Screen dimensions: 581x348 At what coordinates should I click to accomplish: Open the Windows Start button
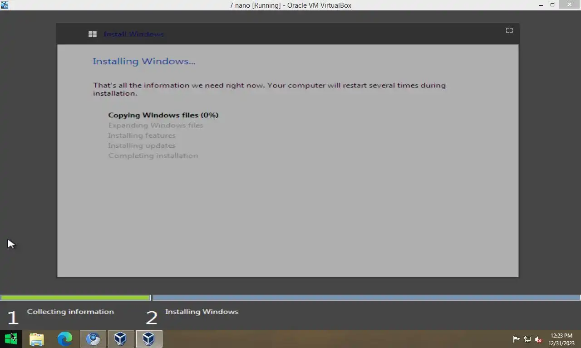(x=11, y=338)
